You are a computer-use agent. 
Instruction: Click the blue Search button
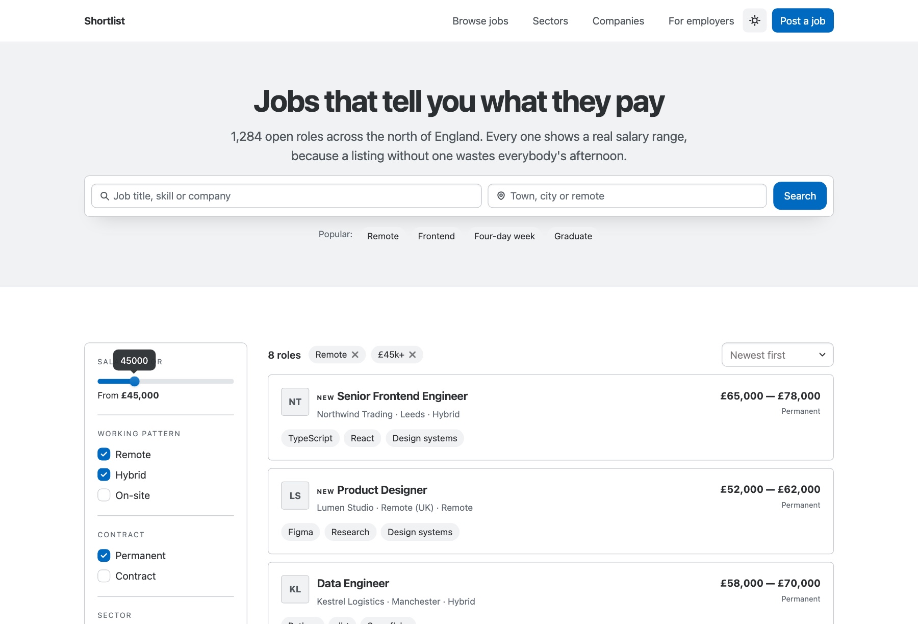click(800, 196)
